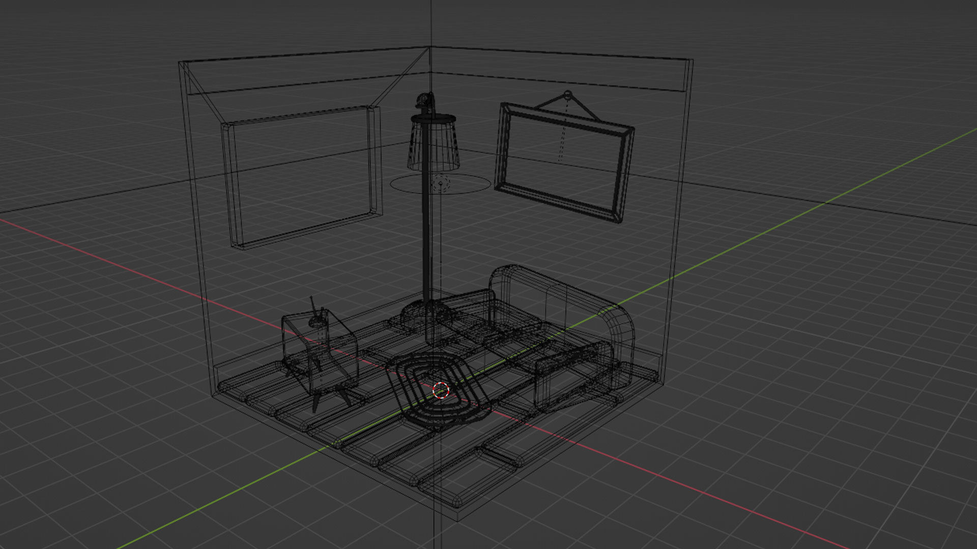Select the nail sphere above the picture frame
Viewport: 977px width, 549px height.
[567, 95]
